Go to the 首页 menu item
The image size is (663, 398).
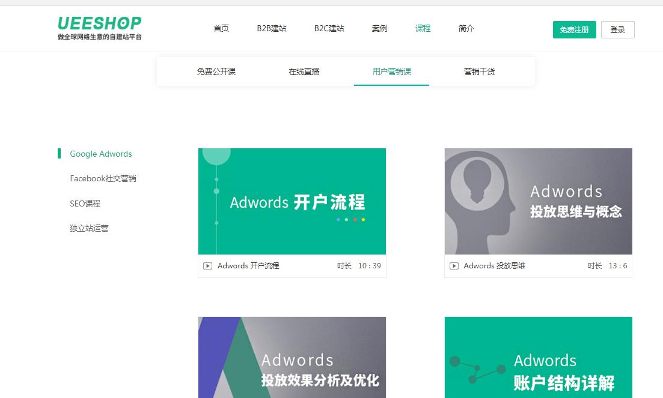coord(221,28)
